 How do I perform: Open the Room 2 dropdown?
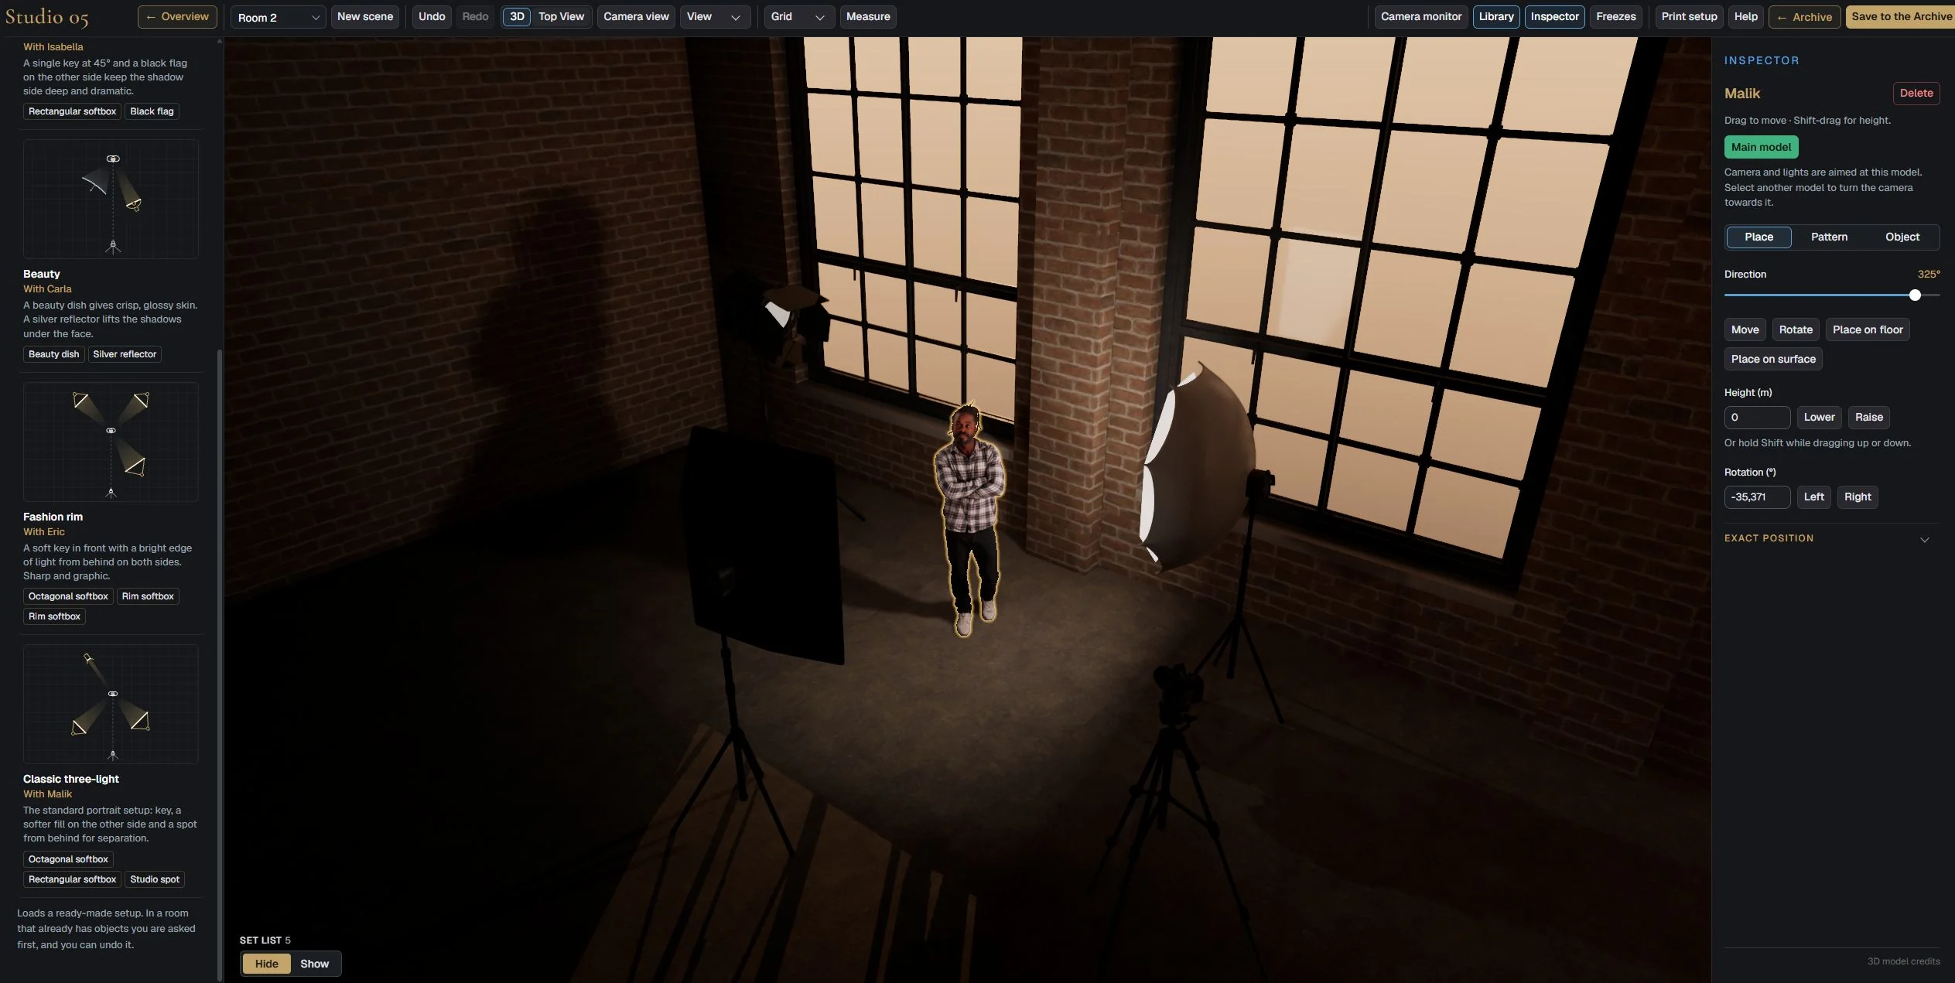pyautogui.click(x=278, y=17)
